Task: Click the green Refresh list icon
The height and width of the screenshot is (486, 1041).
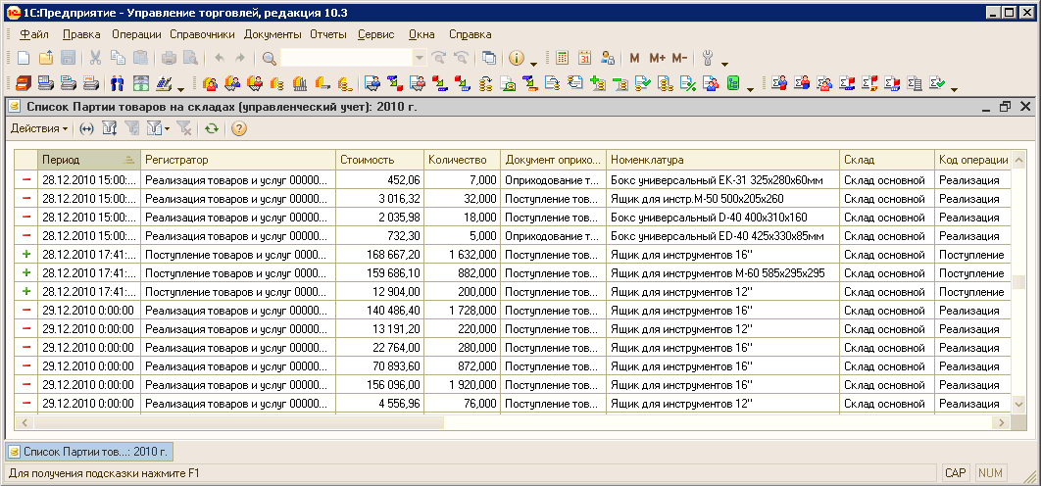Action: click(x=211, y=128)
